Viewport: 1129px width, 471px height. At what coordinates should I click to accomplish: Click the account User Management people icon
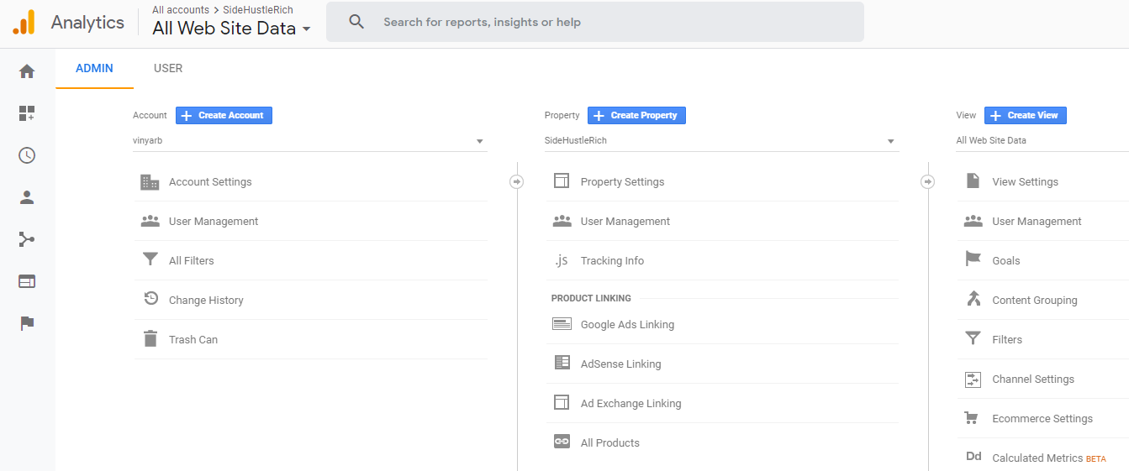pyautogui.click(x=150, y=221)
